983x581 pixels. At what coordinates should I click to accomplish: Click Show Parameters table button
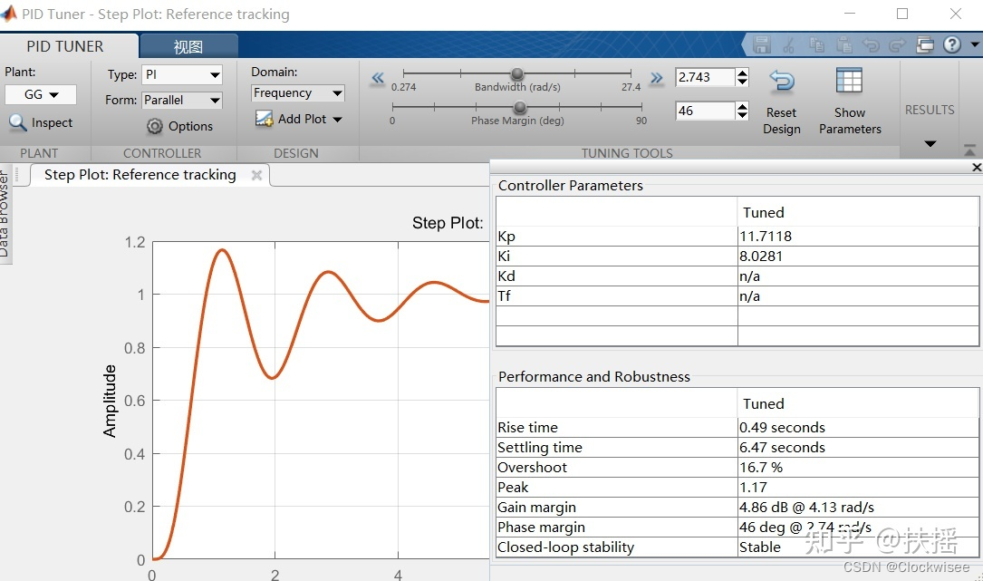point(850,102)
